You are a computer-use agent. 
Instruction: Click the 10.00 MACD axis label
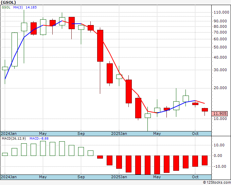(x=220, y=145)
